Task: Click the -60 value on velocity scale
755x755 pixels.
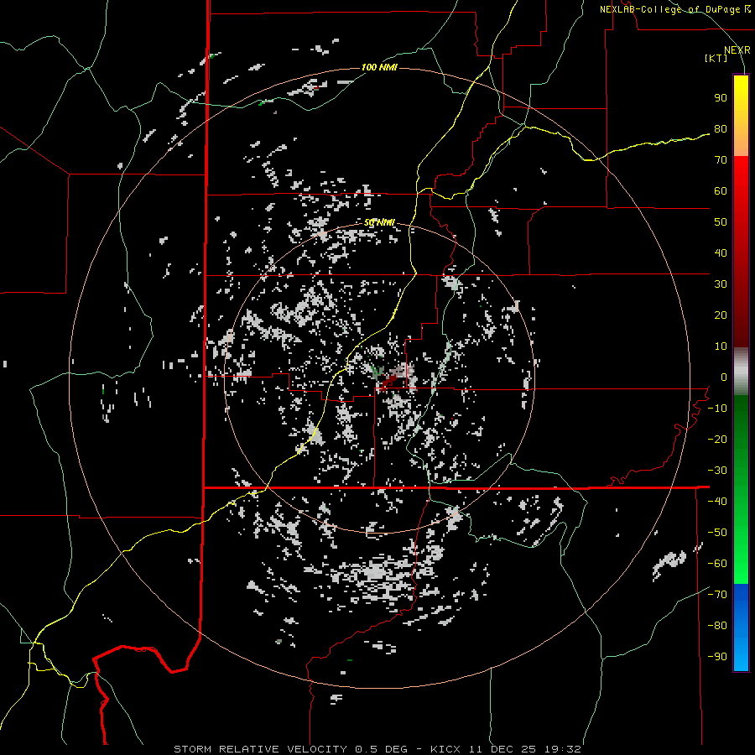Action: [717, 564]
